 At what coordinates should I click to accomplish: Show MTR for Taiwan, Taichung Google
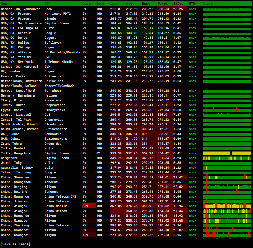pos(193,172)
